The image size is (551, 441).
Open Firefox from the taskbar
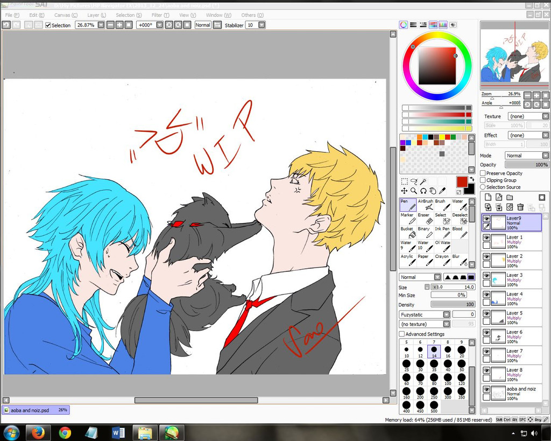[38, 432]
